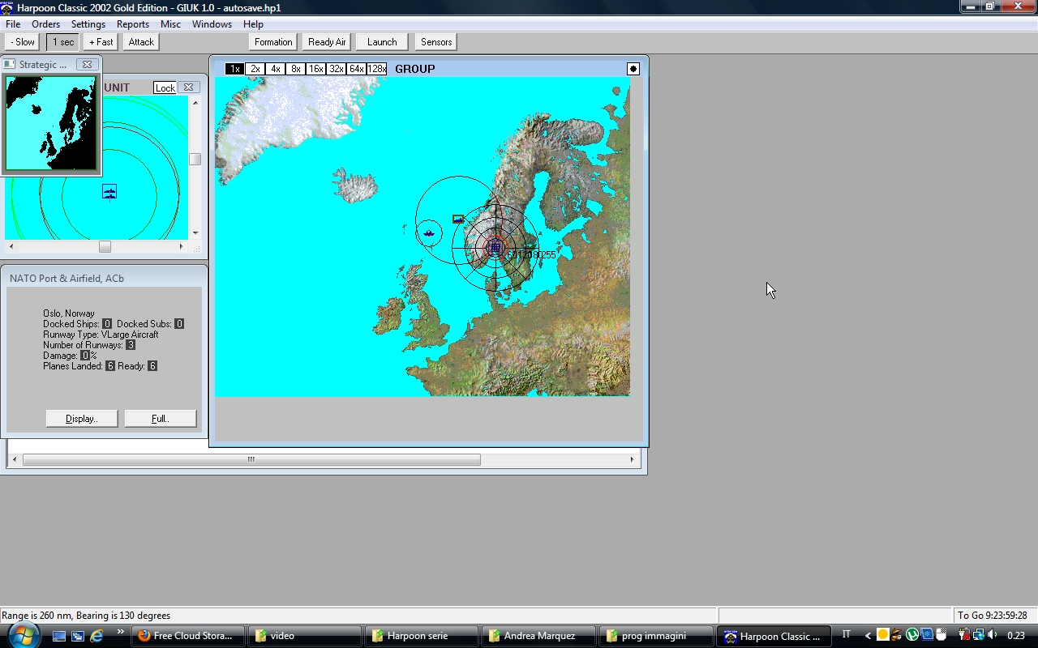This screenshot has height=648, width=1038.
Task: Click UNIT window vertical scrollbar up arrow
Action: [x=195, y=103]
